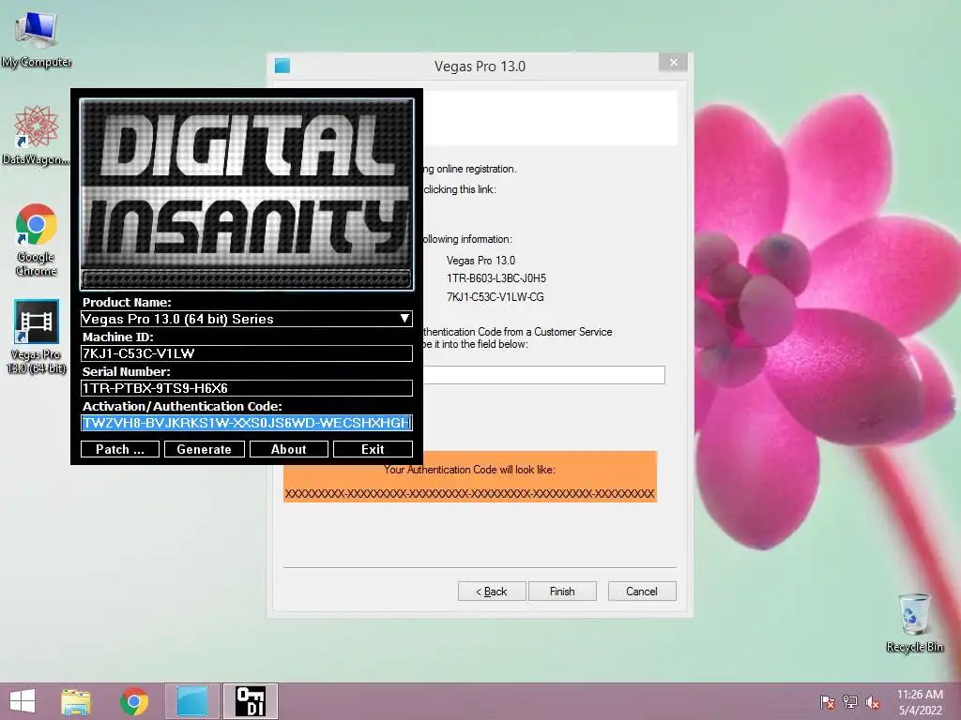
Task: Close the Vegas Pro 13.0 dialog
Action: point(673,63)
